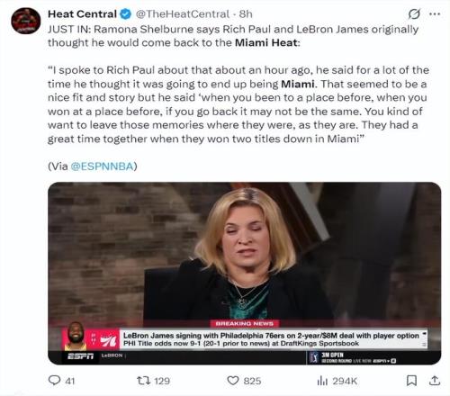Open the Grok explain-post icon

coord(414,13)
